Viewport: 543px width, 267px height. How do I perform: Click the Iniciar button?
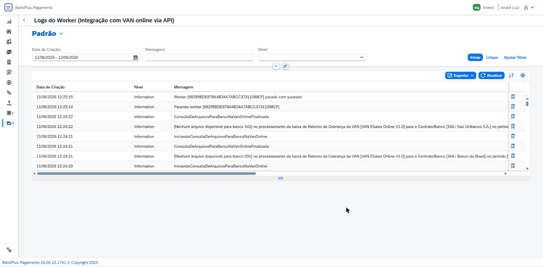click(475, 57)
